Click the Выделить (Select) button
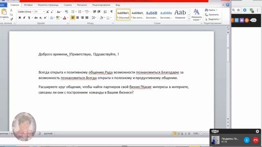Viewport: 262px width, 147px height. point(213,19)
